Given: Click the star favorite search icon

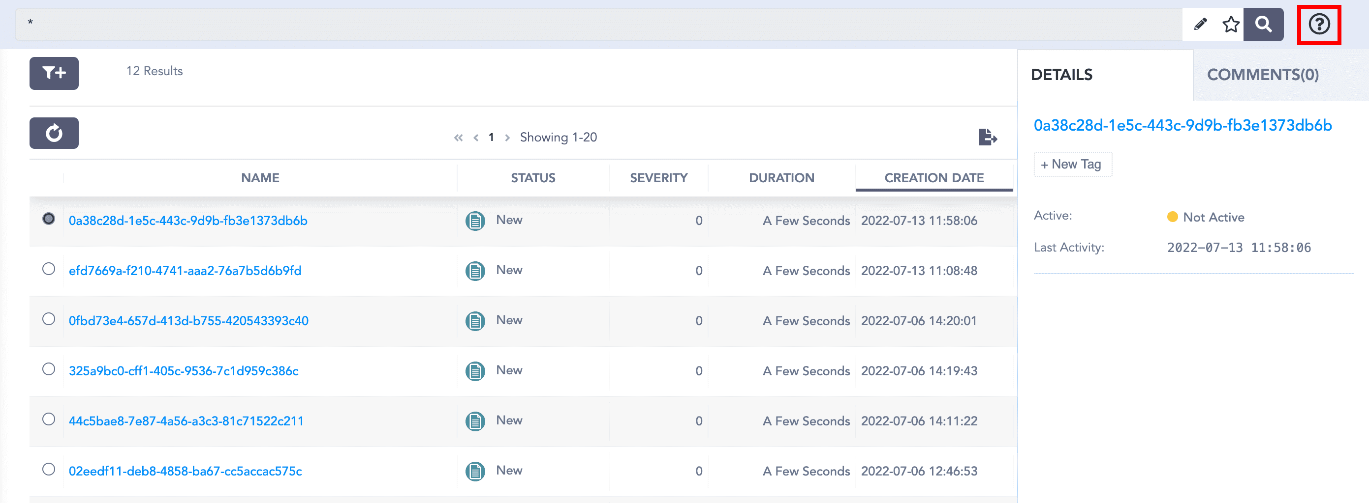Looking at the screenshot, I should [x=1230, y=25].
